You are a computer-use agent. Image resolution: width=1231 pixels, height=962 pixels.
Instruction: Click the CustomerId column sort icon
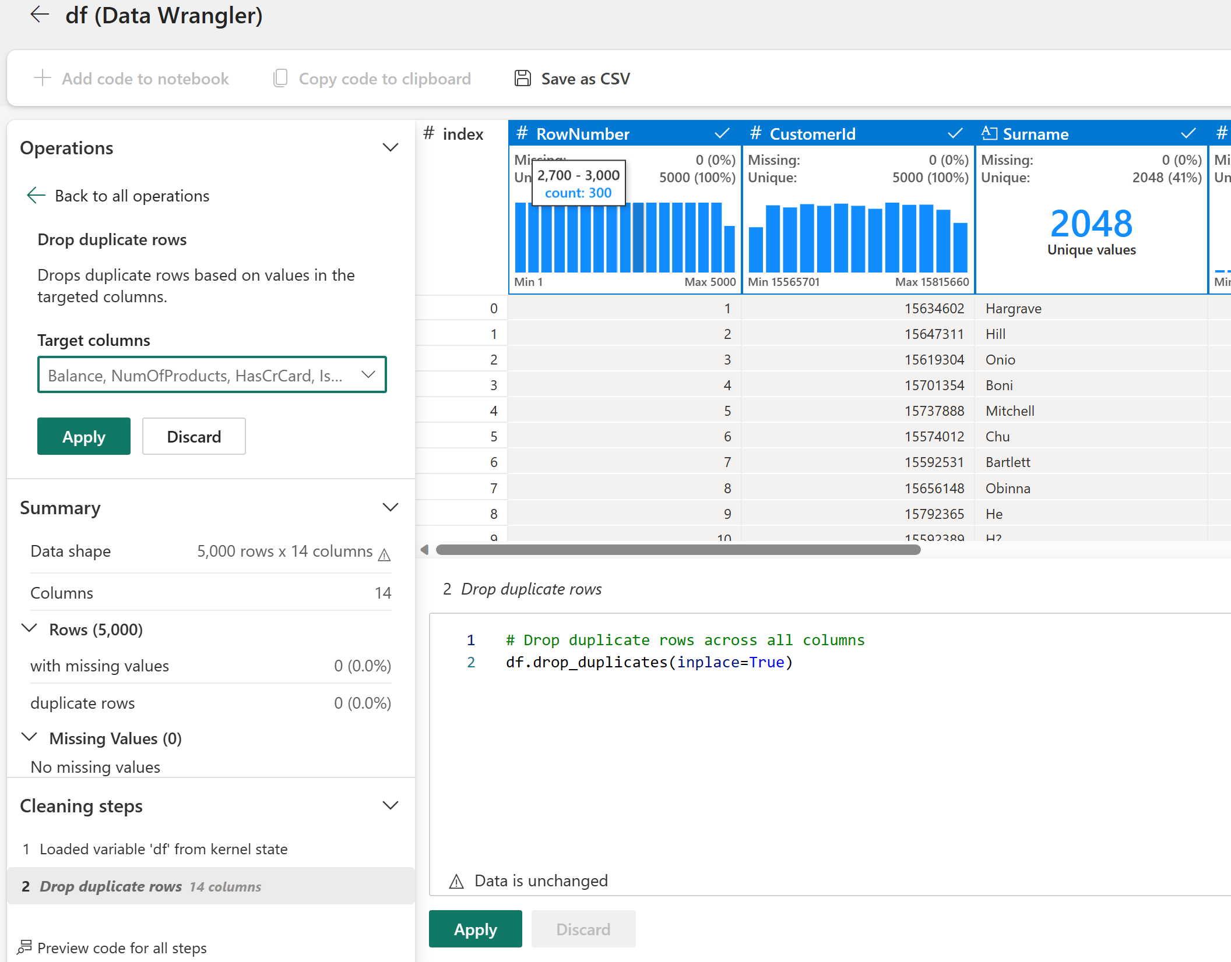954,134
